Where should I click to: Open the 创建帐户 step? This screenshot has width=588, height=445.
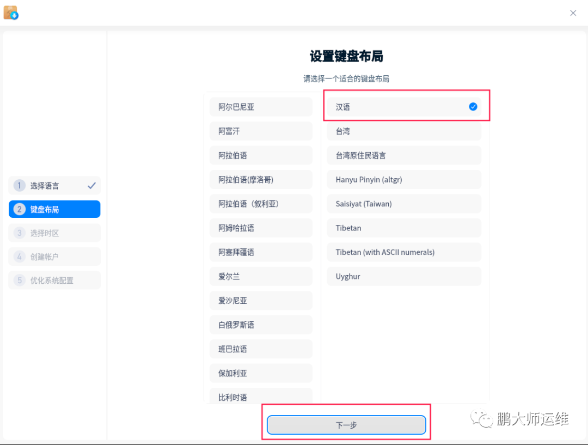[54, 257]
